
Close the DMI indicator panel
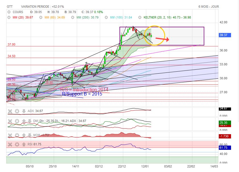point(10,121)
